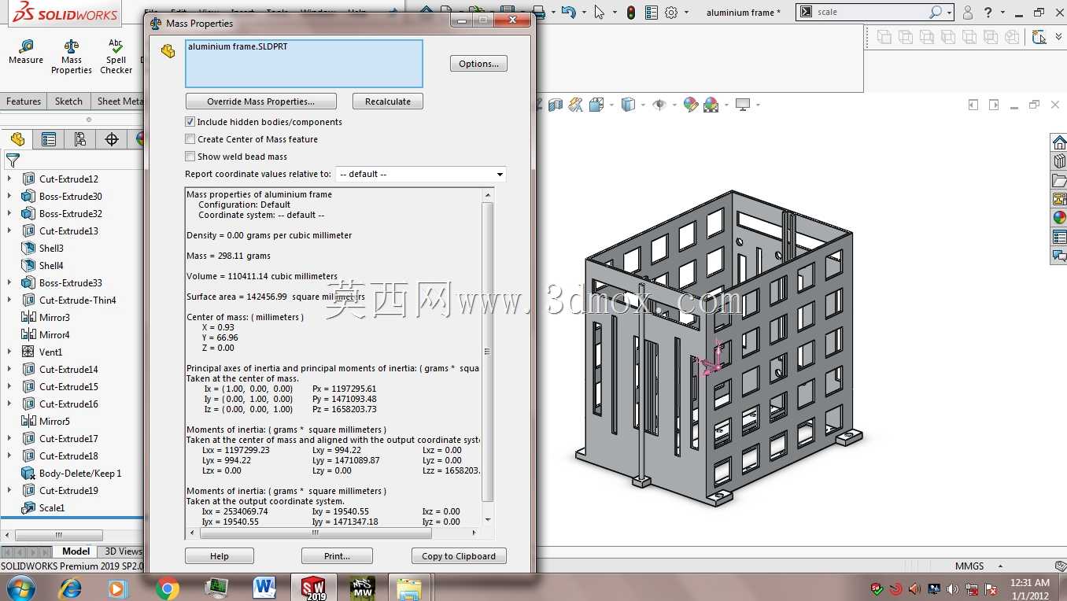Open the SOLIDWORKS Options gear
Viewport: 1067px width, 601px height.
pos(671,12)
